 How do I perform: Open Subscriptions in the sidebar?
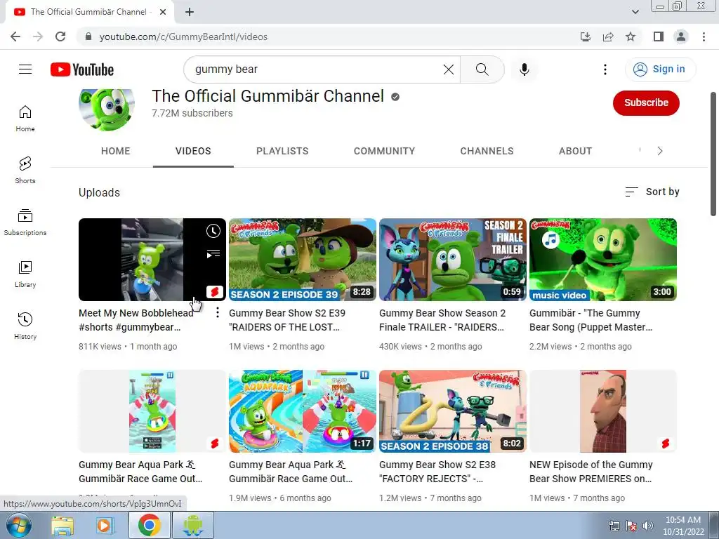coord(25,222)
